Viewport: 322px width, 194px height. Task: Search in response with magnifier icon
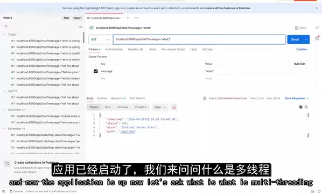(306, 107)
